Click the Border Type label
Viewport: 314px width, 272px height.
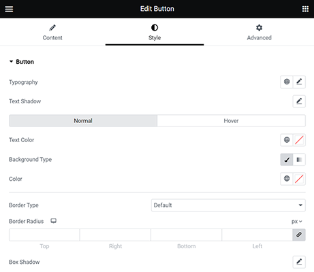24,205
